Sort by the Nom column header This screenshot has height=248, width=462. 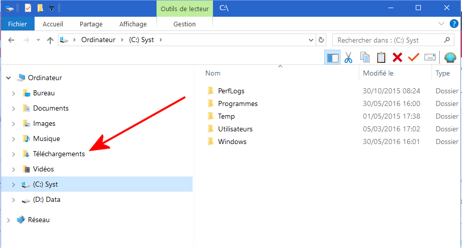click(x=213, y=73)
